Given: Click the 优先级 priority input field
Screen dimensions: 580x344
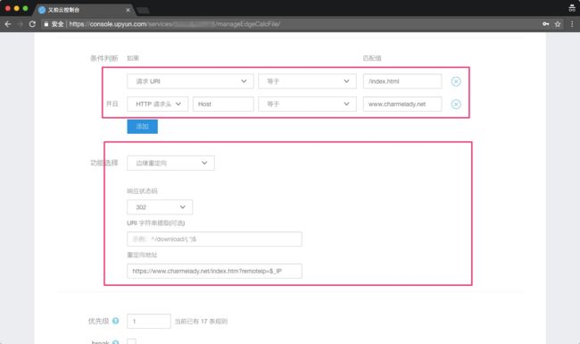Looking at the screenshot, I should click(149, 321).
